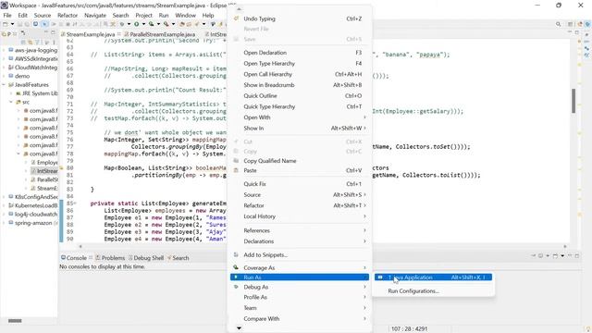Click the Package Explorer horizontal scrollbar
Viewport: 592px width, 333px height.
15,321
